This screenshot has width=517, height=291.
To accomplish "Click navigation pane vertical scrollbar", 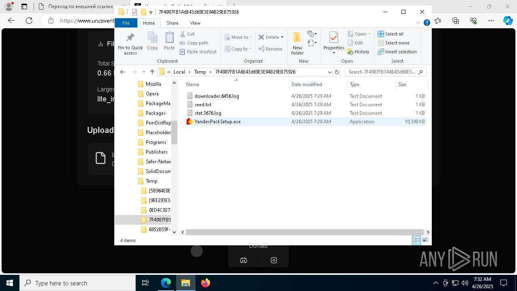I will point(174,133).
